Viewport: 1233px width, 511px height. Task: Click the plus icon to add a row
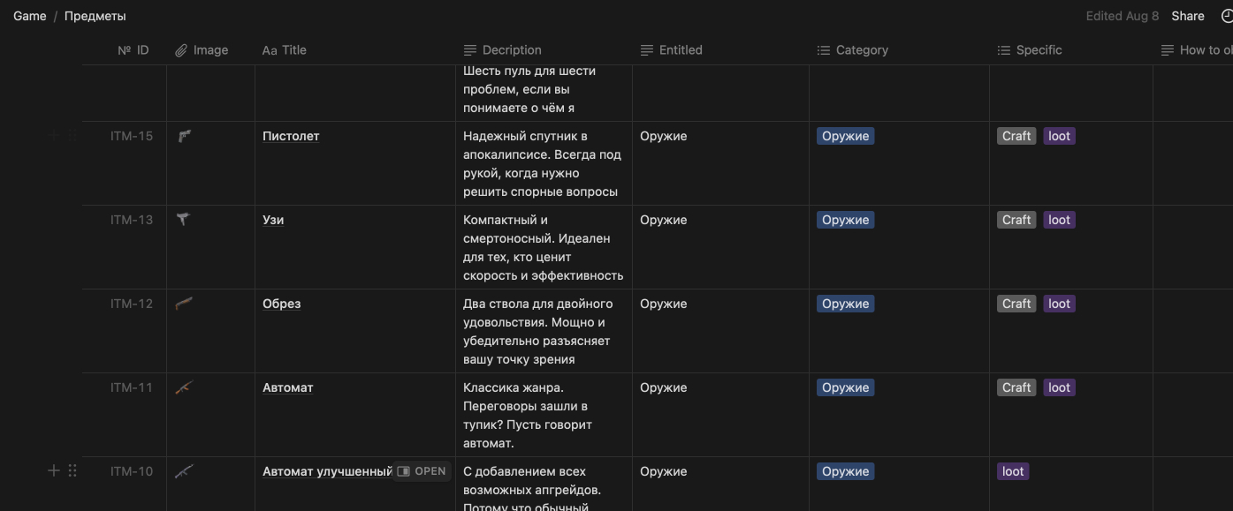(53, 471)
